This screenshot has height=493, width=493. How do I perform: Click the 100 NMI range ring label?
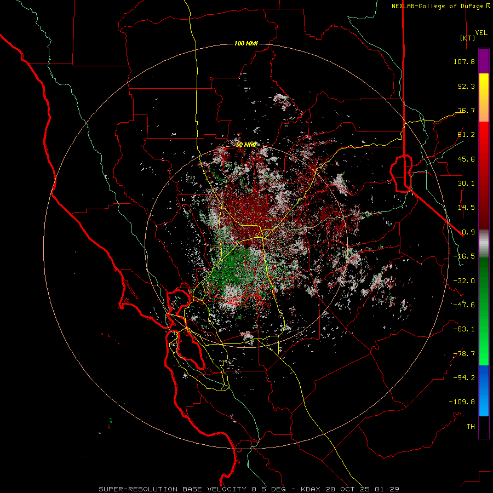click(x=246, y=43)
